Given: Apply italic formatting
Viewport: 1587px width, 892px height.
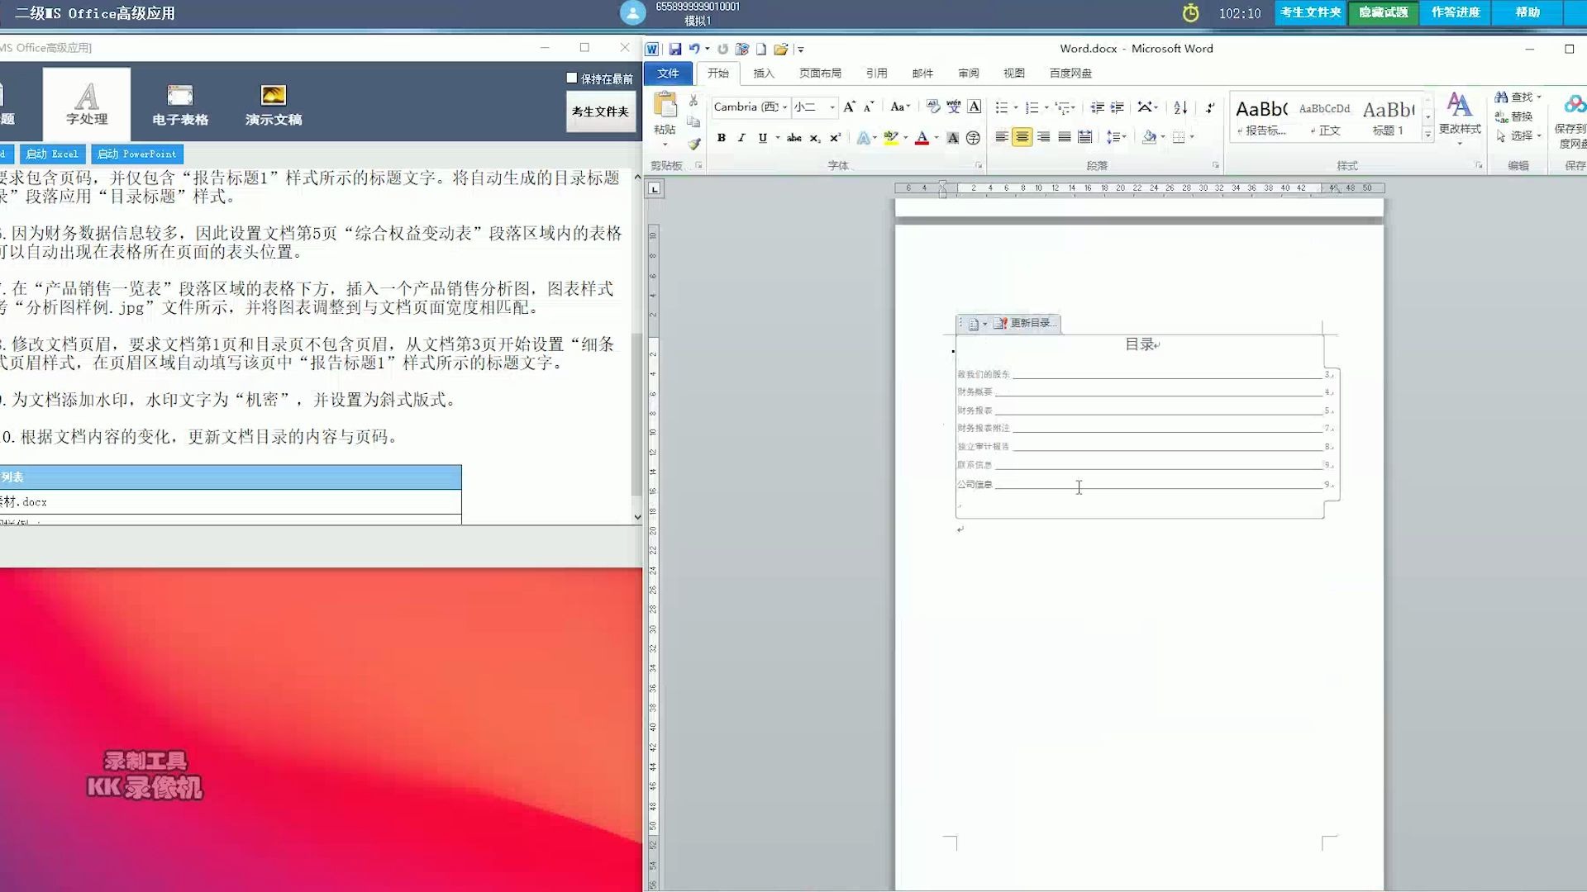Looking at the screenshot, I should click(x=741, y=138).
